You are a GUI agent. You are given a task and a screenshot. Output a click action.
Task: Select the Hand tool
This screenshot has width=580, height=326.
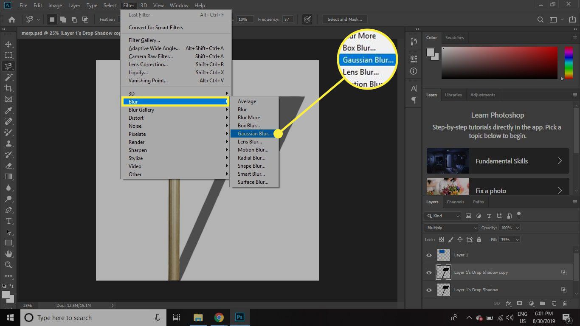tap(8, 254)
